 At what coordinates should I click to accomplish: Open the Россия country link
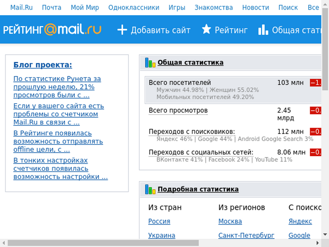[159, 221]
